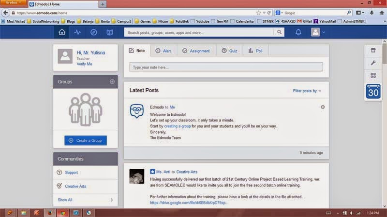Open the taskbar volume icon
The width and height of the screenshot is (387, 217).
pos(352,213)
